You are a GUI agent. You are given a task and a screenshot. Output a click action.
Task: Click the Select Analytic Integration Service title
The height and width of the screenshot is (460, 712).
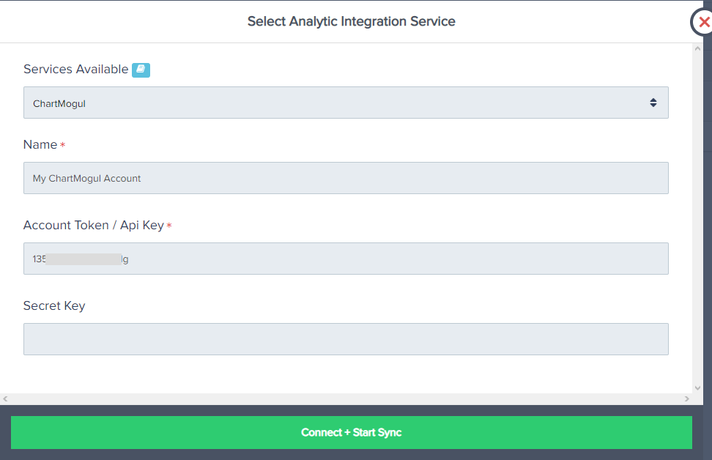pos(351,22)
